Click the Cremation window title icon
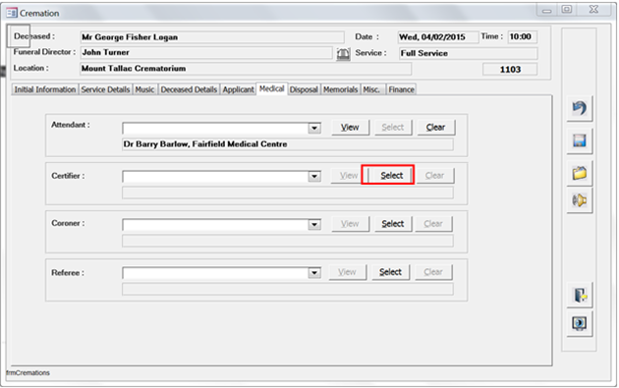Image resolution: width=619 pixels, height=388 pixels. [12, 13]
